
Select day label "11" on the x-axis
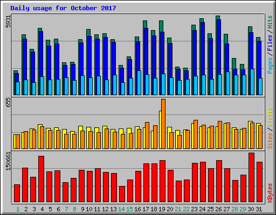[97, 209]
